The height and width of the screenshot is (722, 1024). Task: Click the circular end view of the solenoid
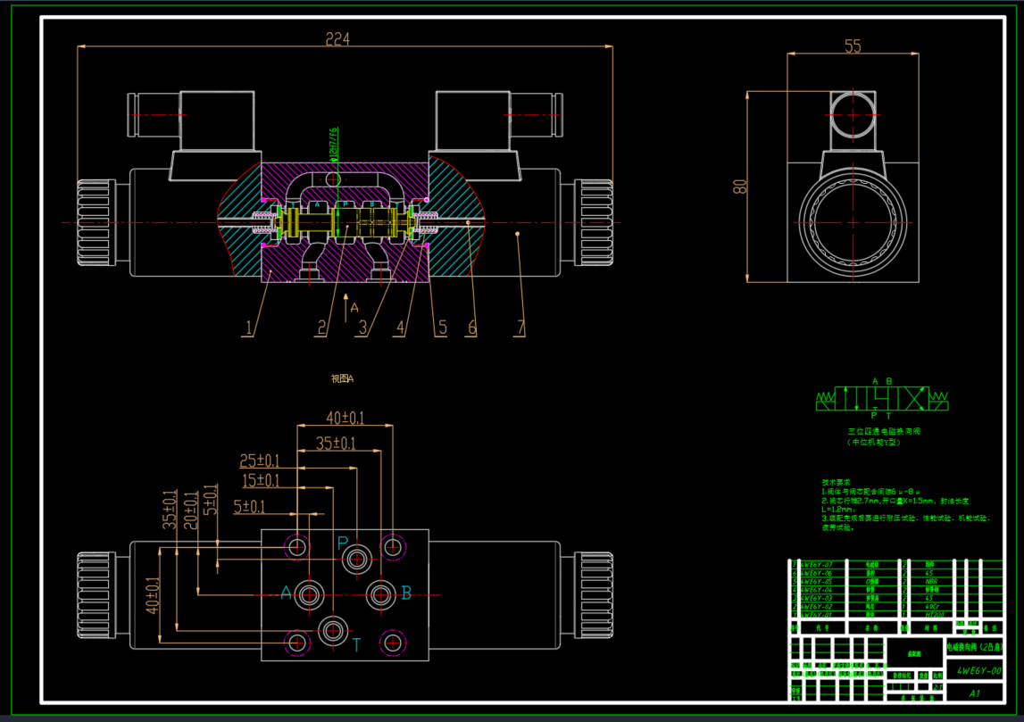853,222
